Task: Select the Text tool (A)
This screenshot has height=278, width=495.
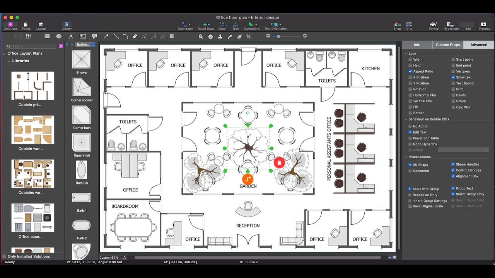Action: [71, 36]
